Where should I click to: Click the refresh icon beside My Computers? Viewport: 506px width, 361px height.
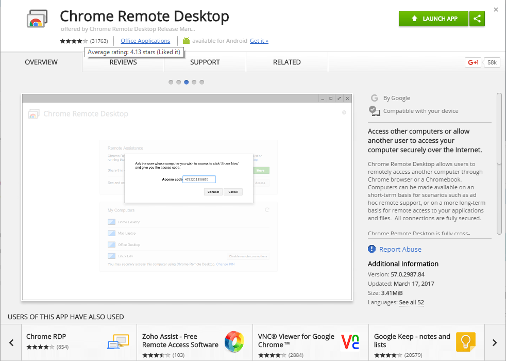[267, 210]
